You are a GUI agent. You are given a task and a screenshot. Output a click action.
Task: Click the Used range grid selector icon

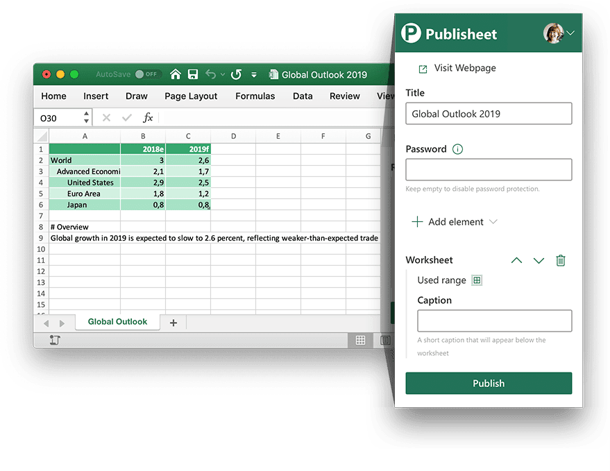477,280
